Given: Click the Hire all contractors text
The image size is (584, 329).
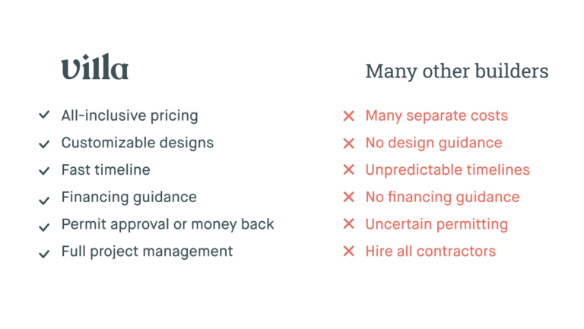Looking at the screenshot, I should click(430, 251).
